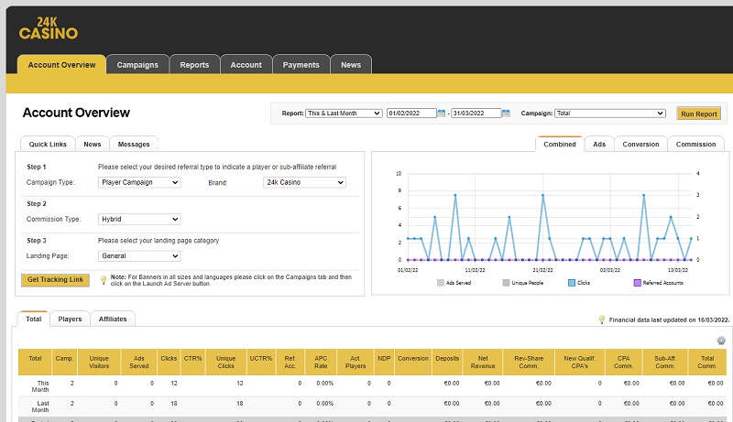The image size is (733, 422).
Task: Click the start date field 01/02/2022
Action: [x=411, y=113]
